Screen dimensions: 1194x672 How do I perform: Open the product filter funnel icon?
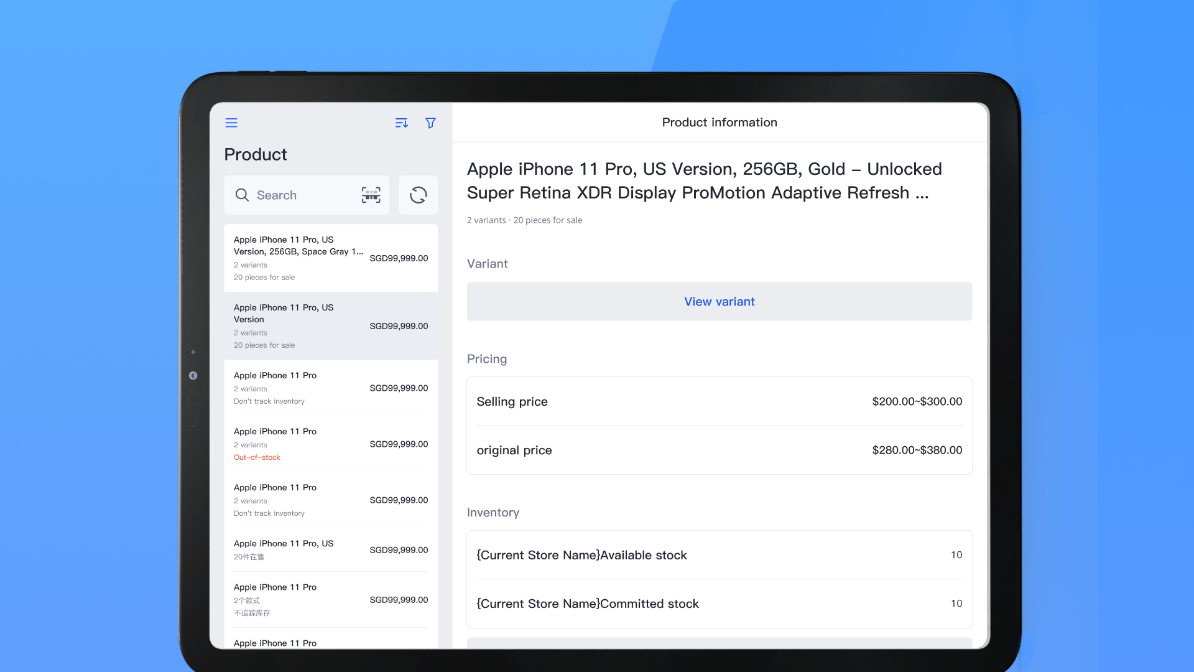pyautogui.click(x=430, y=123)
